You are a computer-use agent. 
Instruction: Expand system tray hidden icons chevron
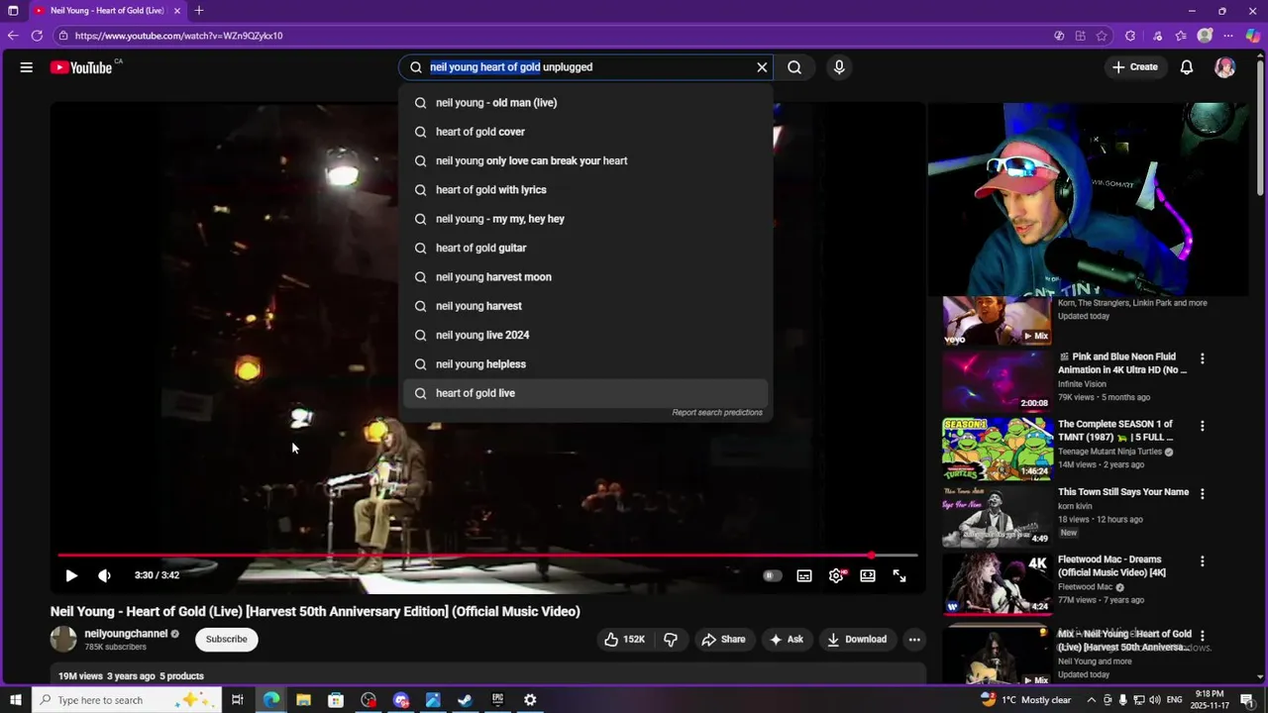coord(1092,700)
